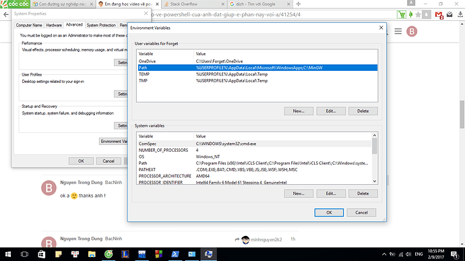465x261 pixels.
Task: Click Cancel in System Properties
Action: pos(108,161)
